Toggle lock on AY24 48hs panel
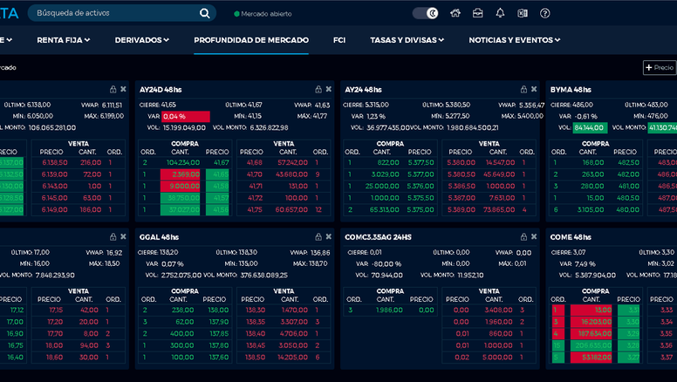 pyautogui.click(x=523, y=89)
